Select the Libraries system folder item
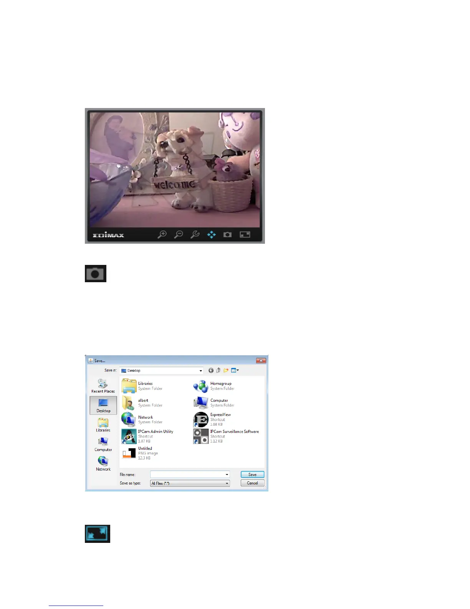 [x=142, y=386]
